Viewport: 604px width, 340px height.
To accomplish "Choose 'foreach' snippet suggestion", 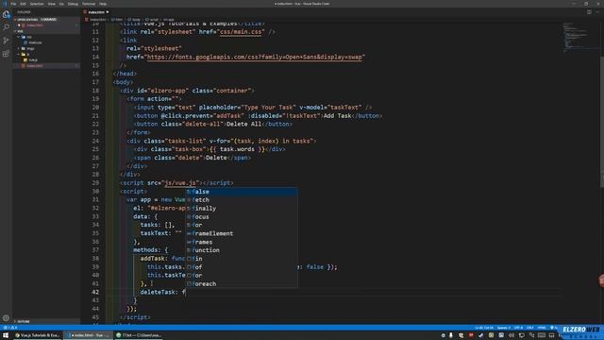I will 242,284.
